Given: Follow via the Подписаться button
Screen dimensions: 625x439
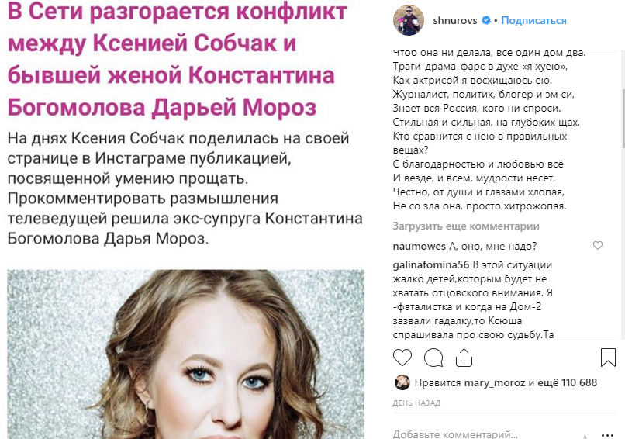Looking at the screenshot, I should click(533, 20).
